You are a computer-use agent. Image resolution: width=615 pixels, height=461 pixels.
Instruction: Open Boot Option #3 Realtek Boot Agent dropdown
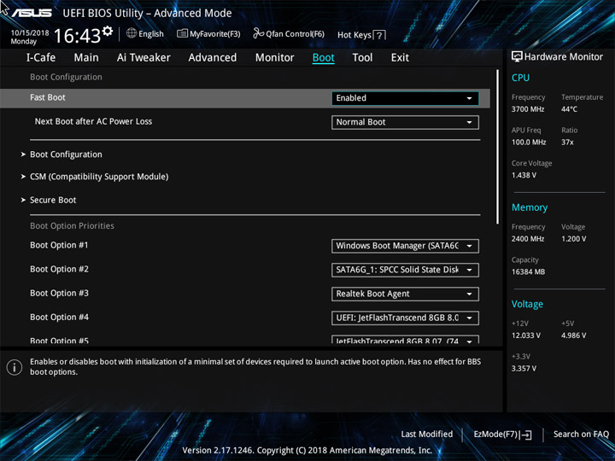click(405, 294)
